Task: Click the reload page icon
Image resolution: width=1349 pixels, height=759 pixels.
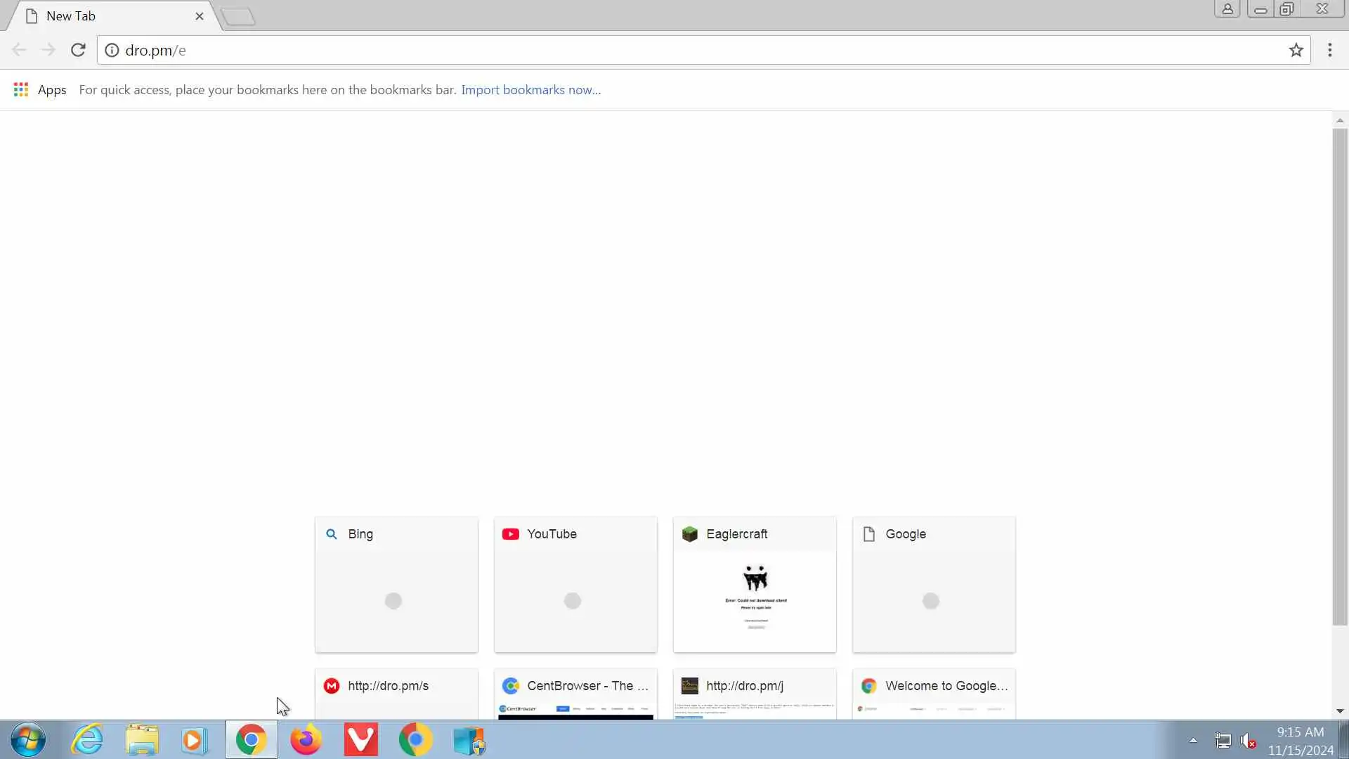Action: pyautogui.click(x=78, y=50)
